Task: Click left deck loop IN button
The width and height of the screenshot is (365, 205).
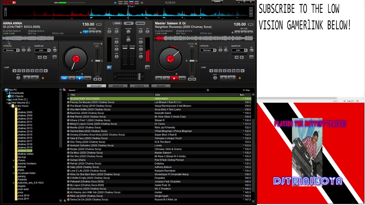Action: 27,78
